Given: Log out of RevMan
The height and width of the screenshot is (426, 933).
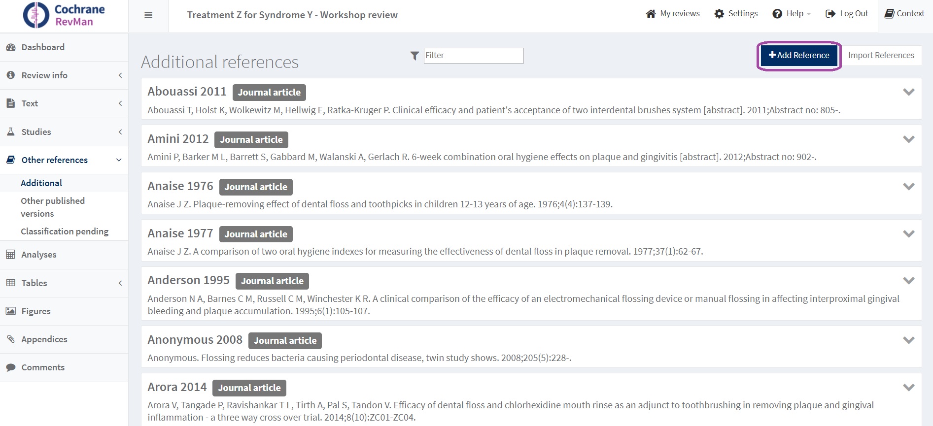Looking at the screenshot, I should coord(847,14).
